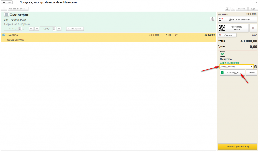This screenshot has height=152, width=260.
Task: Click the X icon beside Режим
Action: [233, 9]
